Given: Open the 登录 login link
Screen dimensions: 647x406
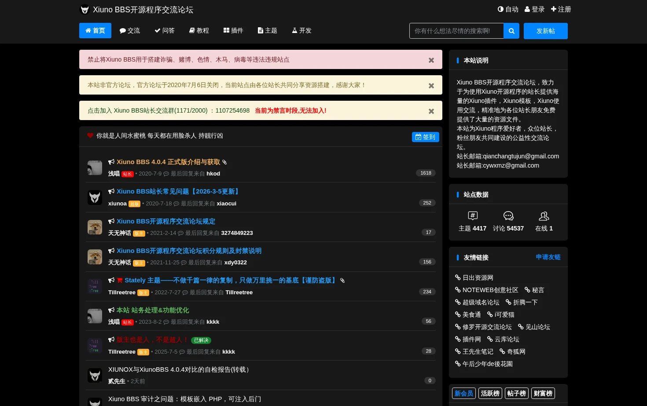Looking at the screenshot, I should [535, 9].
